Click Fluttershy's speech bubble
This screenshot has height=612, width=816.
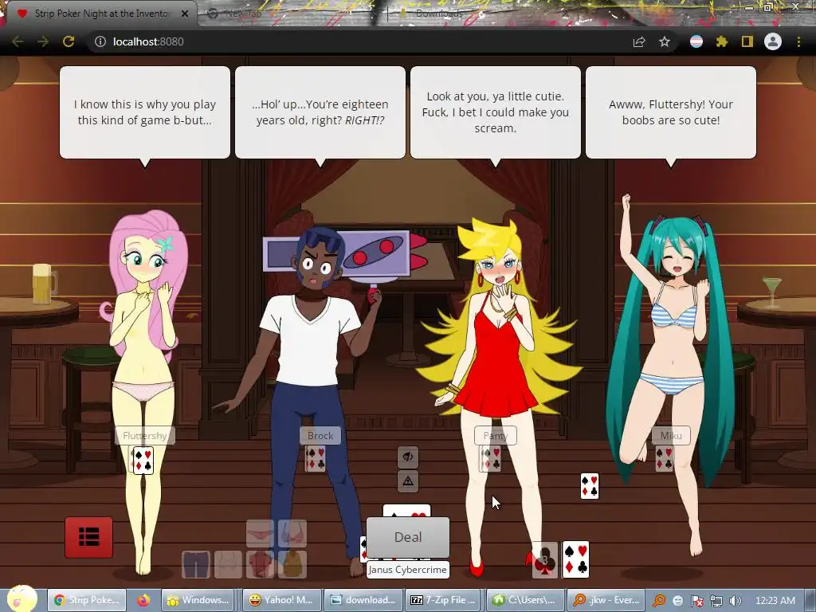(x=145, y=112)
